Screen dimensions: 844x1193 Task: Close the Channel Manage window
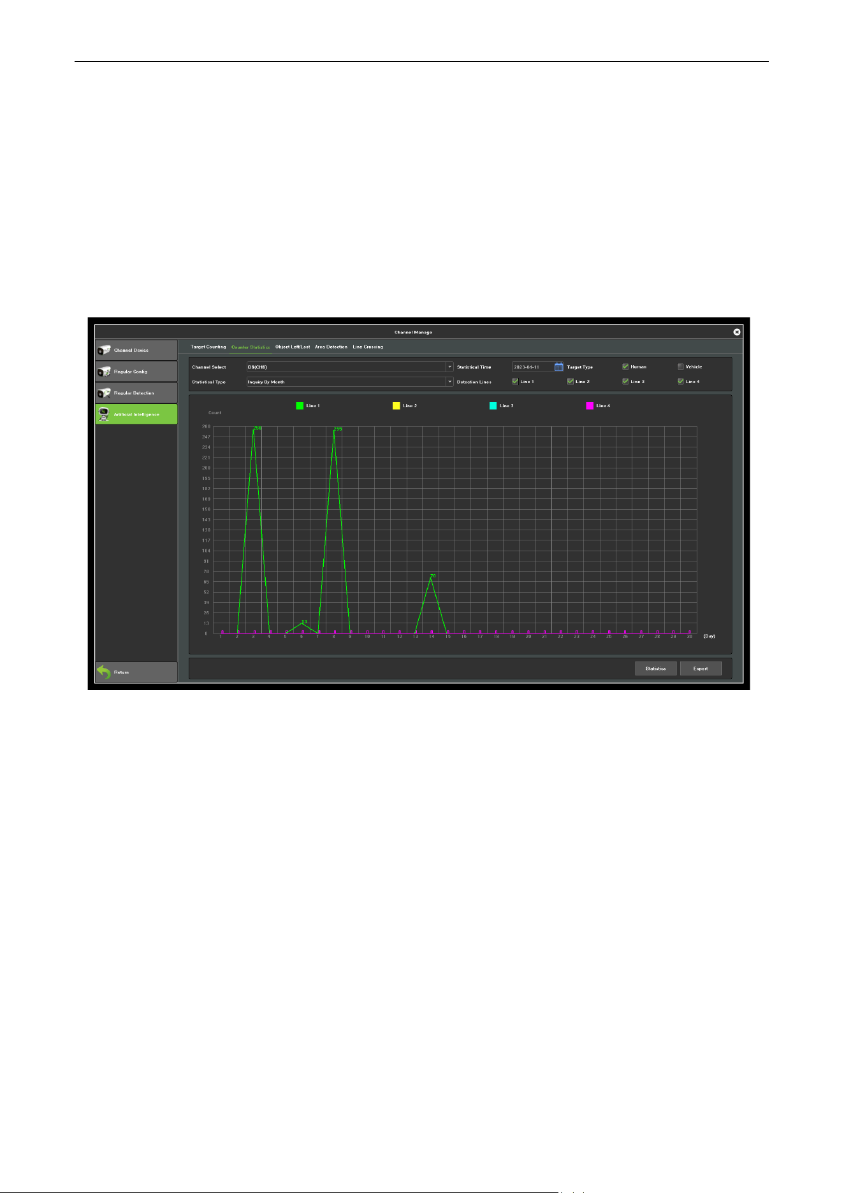pyautogui.click(x=737, y=332)
